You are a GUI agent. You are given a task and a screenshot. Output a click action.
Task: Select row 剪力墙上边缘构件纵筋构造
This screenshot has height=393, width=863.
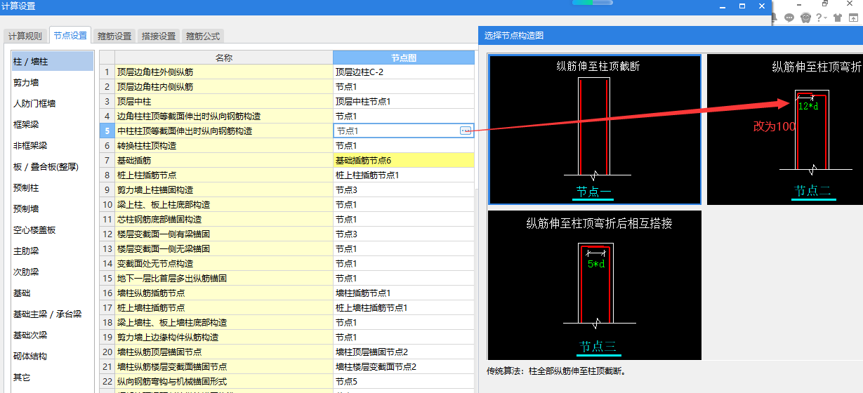click(x=224, y=337)
